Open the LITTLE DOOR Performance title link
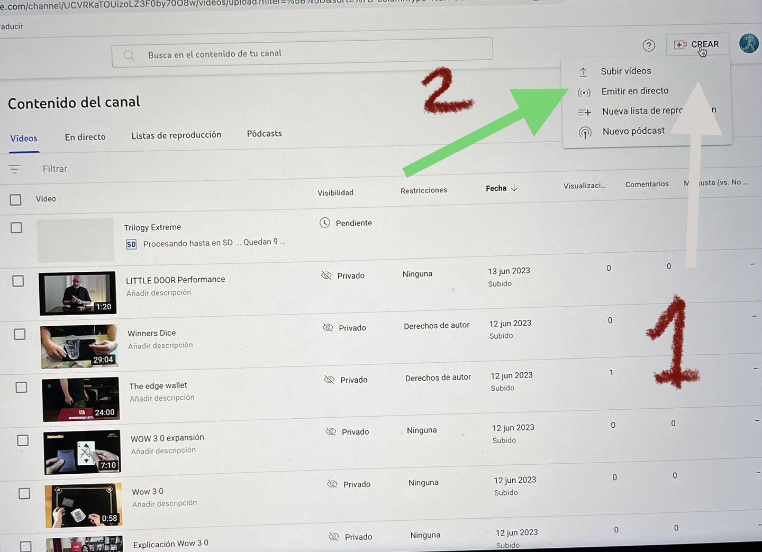The height and width of the screenshot is (552, 762). 175,280
